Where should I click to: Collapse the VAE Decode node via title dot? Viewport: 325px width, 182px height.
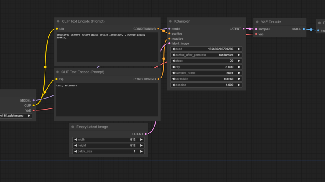[x=257, y=22]
